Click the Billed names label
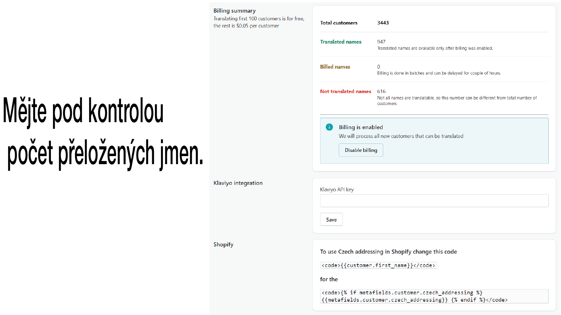Image resolution: width=561 pixels, height=315 pixels. [335, 67]
